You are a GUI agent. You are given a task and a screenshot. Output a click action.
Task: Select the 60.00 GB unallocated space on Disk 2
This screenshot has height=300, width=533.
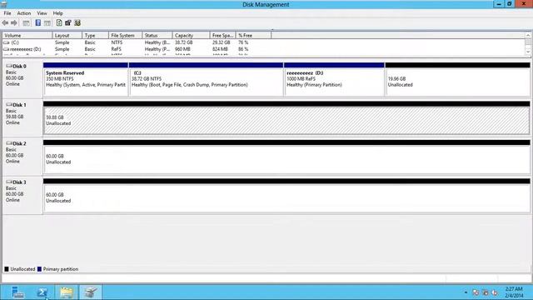pos(286,157)
